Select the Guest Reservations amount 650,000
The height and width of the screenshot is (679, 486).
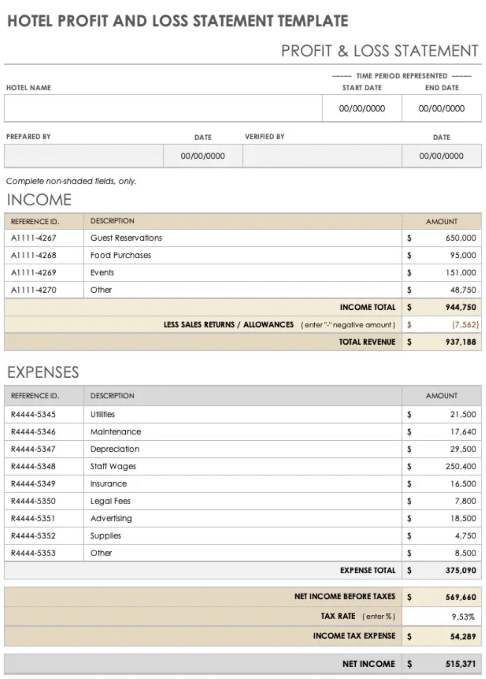[x=460, y=238]
